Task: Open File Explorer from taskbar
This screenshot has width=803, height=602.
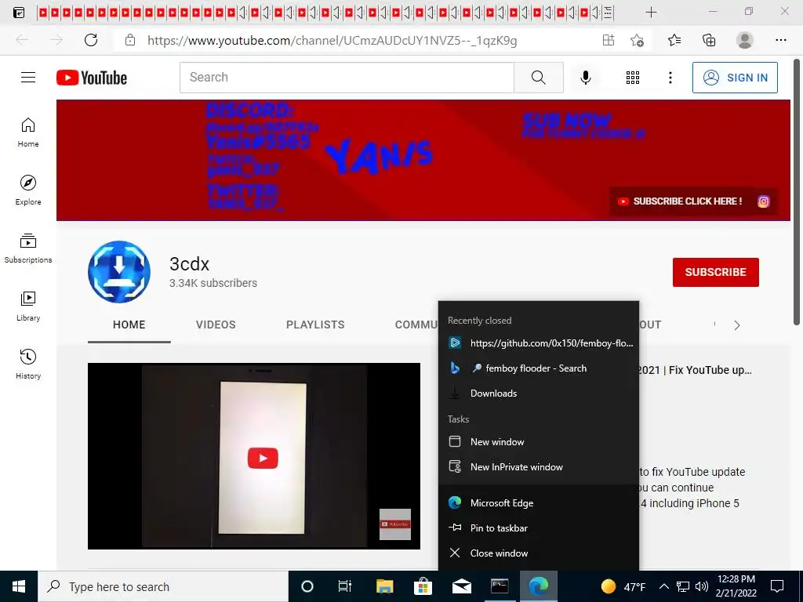Action: [x=384, y=586]
